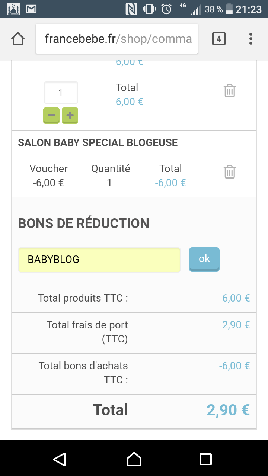This screenshot has width=268, height=476.
Task: Tap the Gmail notification icon in status bar
Action: click(x=31, y=9)
